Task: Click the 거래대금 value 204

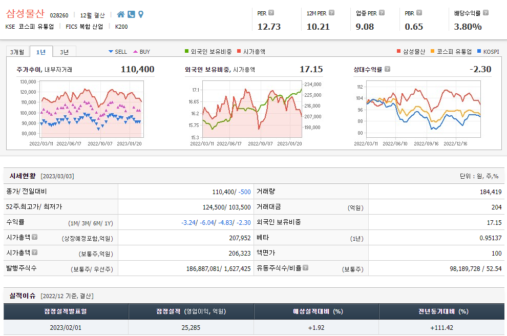Action: click(497, 207)
